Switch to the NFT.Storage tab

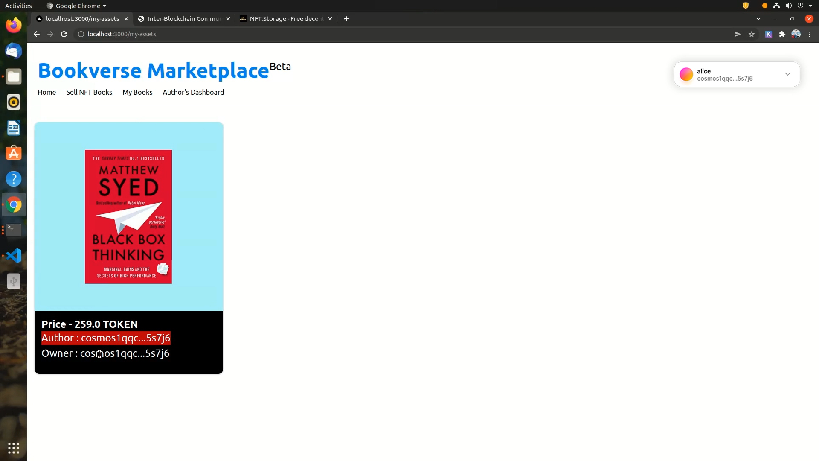coord(286,19)
